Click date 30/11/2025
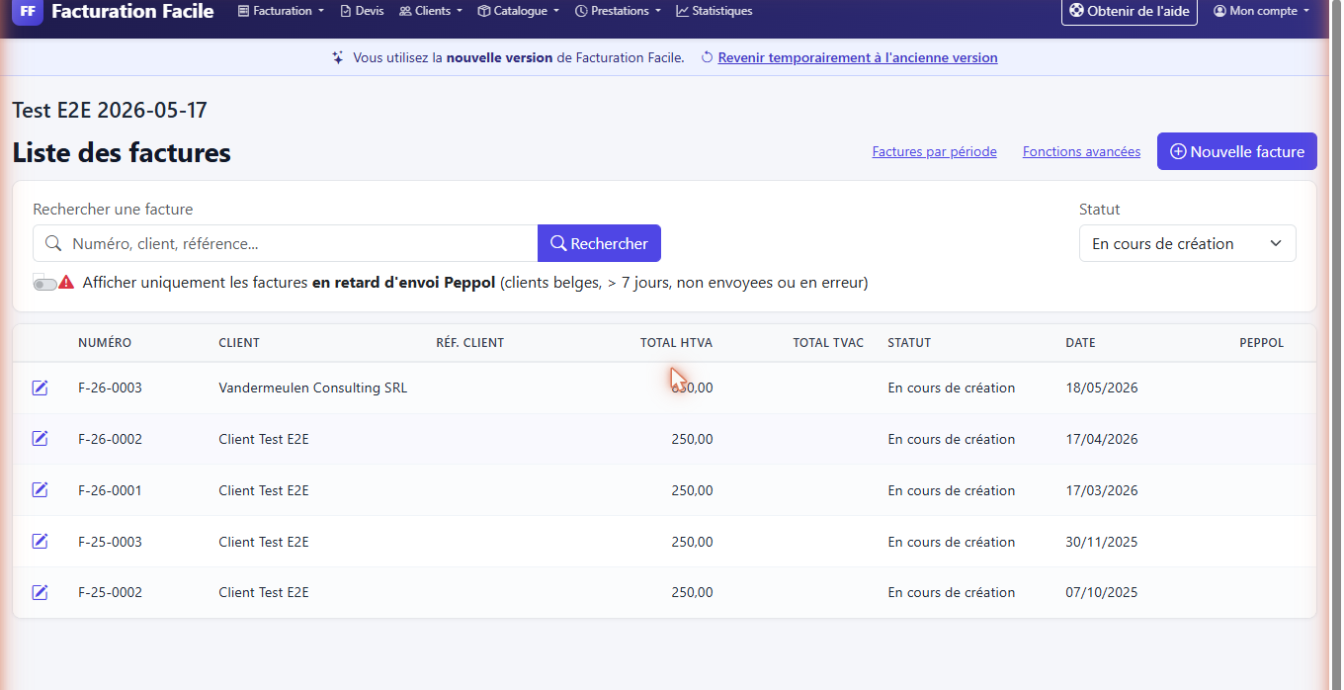The image size is (1344, 690). click(x=1102, y=542)
